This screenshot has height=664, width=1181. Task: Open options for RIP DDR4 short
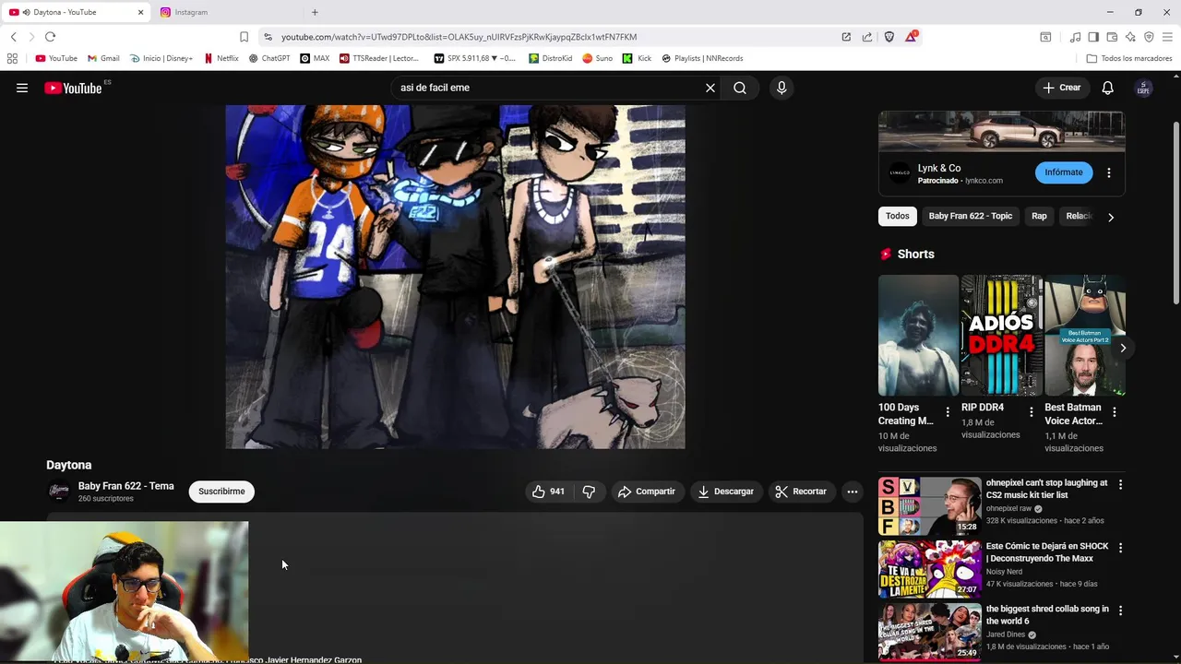pyautogui.click(x=1032, y=410)
